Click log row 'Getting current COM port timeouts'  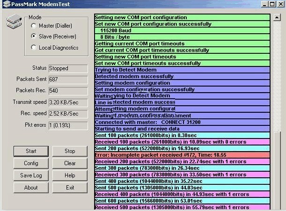point(182,44)
